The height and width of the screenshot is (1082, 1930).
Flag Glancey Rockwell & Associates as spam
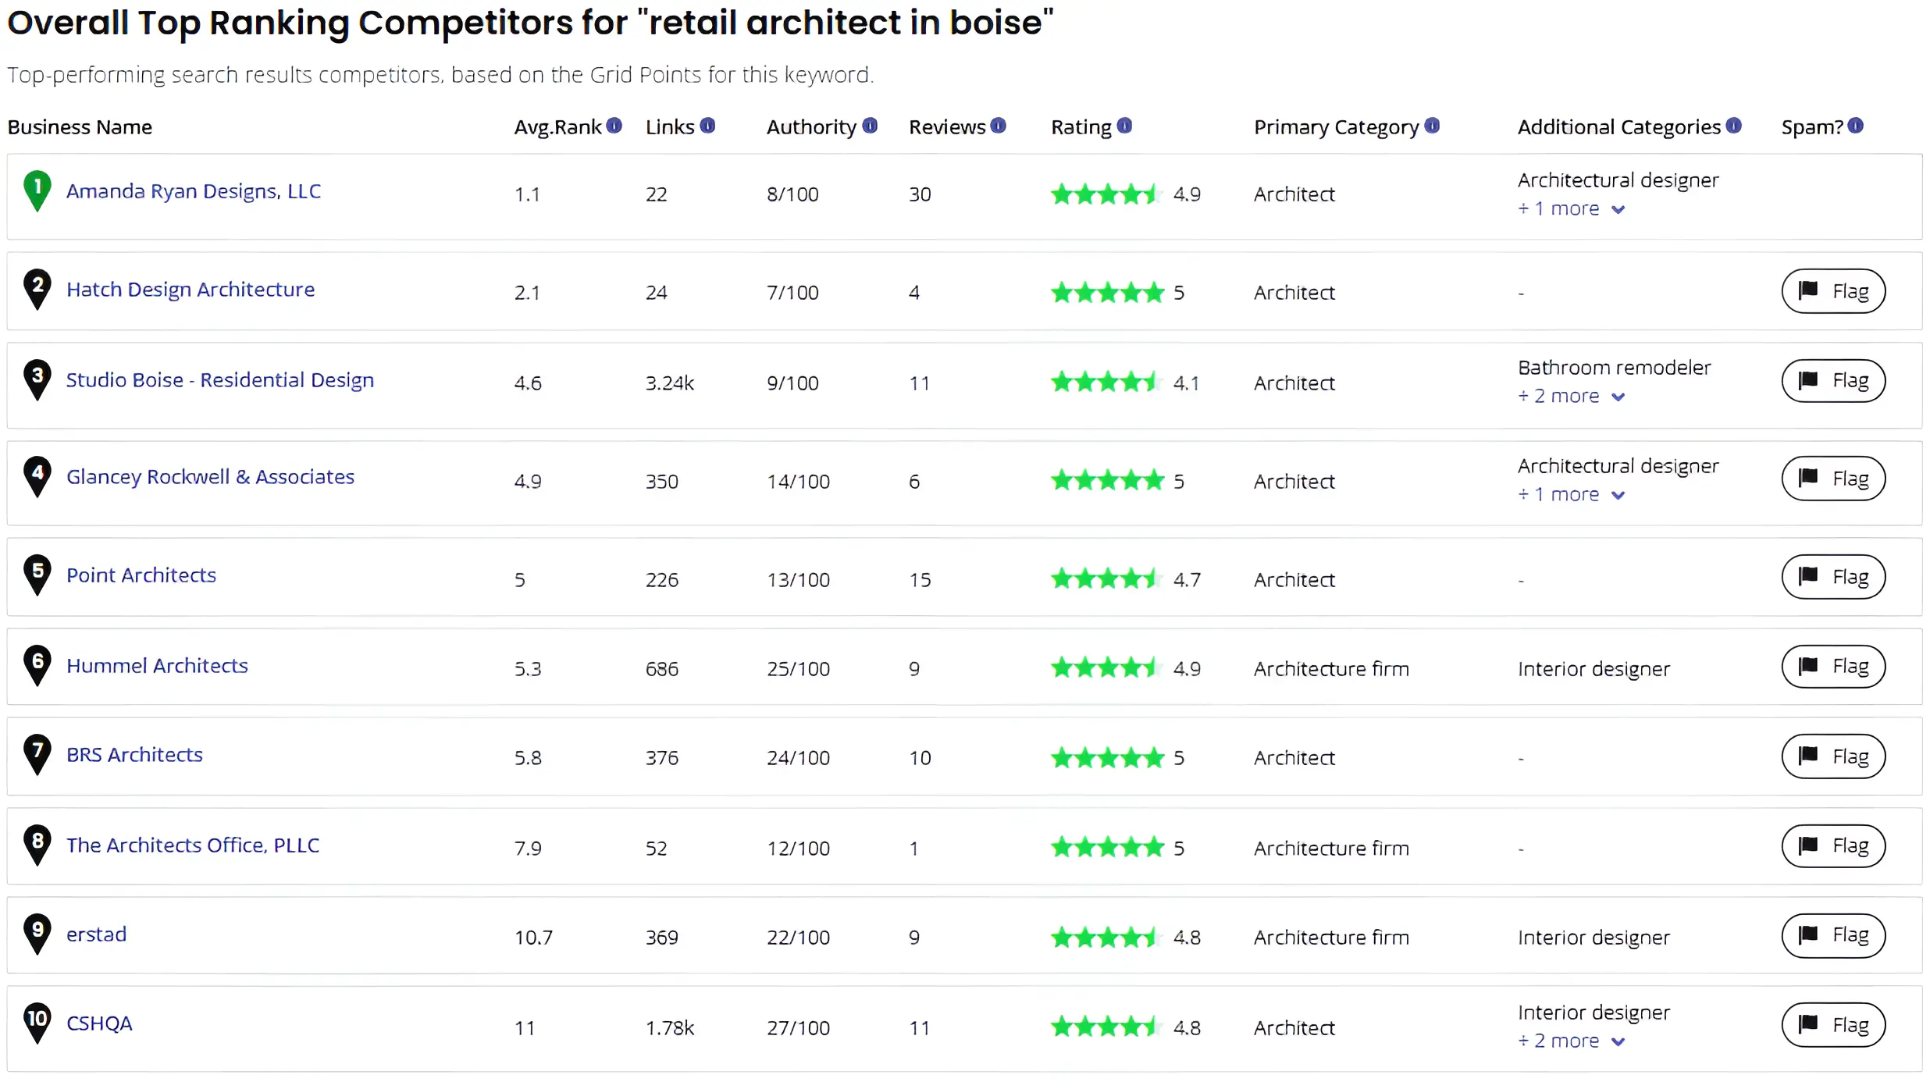pyautogui.click(x=1833, y=479)
